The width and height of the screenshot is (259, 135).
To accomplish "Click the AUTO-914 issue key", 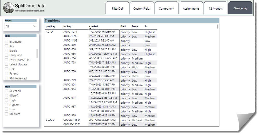I will point(69,89).
